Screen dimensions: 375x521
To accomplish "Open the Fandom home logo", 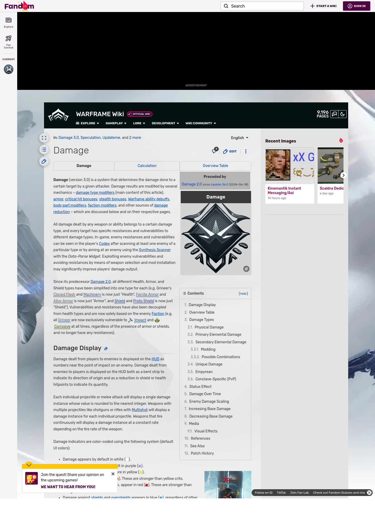I will coord(19,6).
